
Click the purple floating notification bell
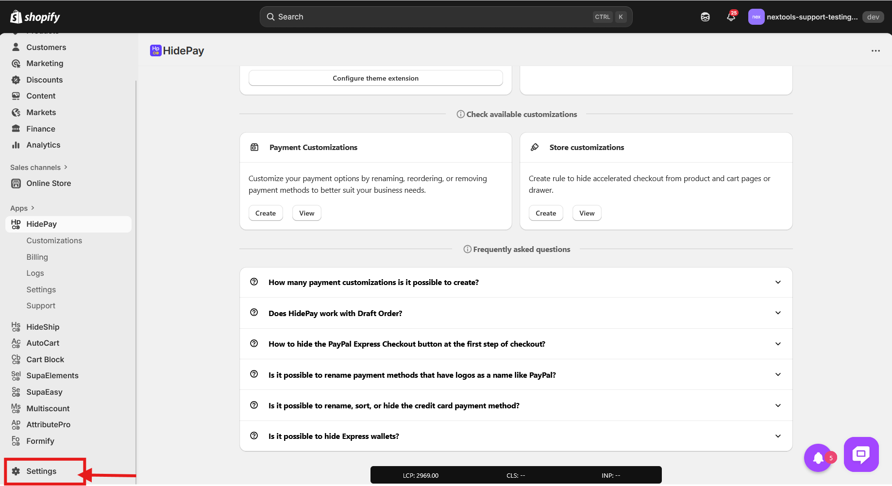tap(818, 457)
